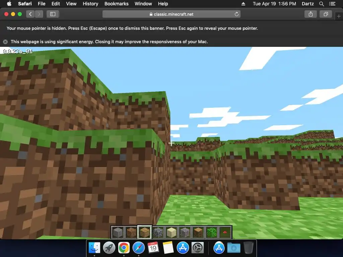Screen dimensions: 343x257
Task: Open the Safari menu
Action: pyautogui.click(x=25, y=4)
